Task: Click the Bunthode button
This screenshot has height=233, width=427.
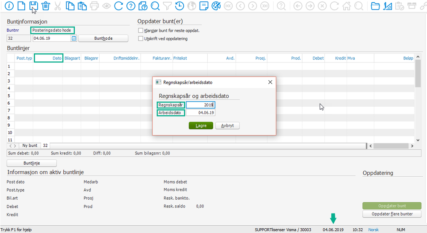Action: [103, 38]
